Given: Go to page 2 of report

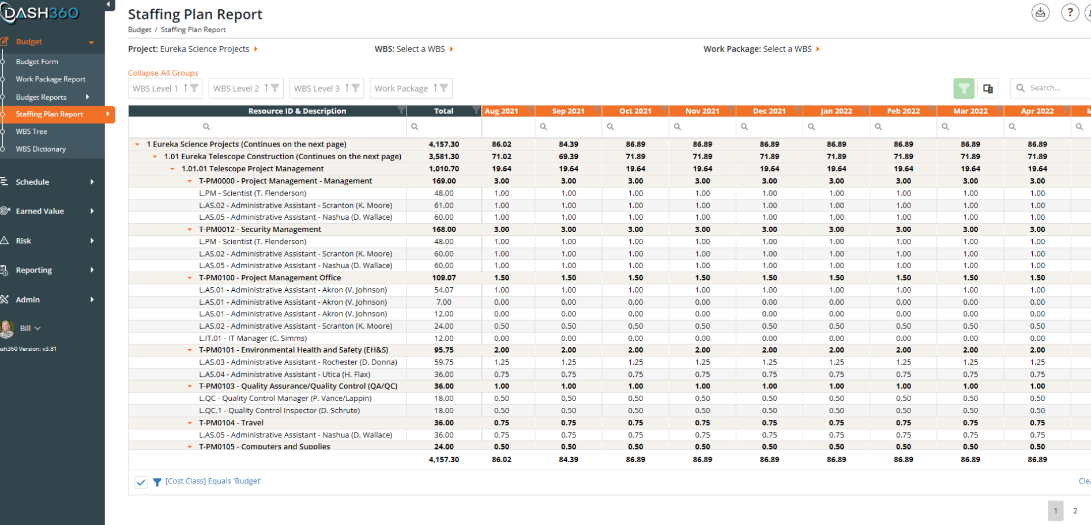Looking at the screenshot, I should 1075,511.
